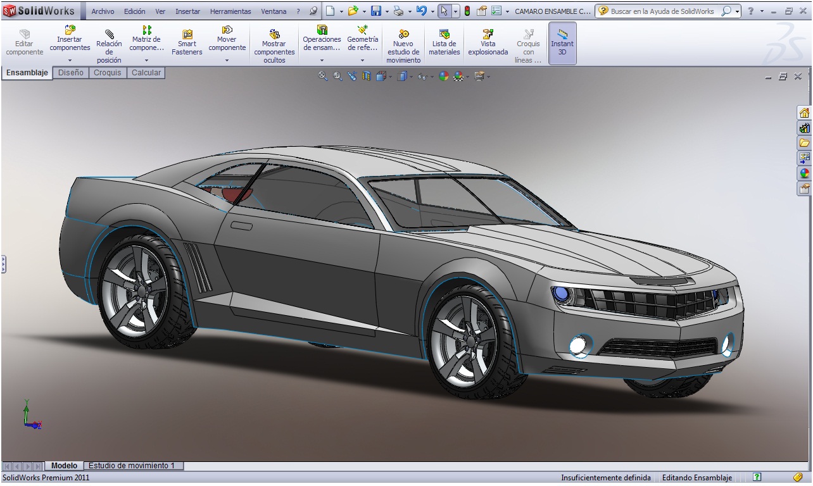
Task: Open the SolidWorks Resources home tab
Action: point(804,113)
